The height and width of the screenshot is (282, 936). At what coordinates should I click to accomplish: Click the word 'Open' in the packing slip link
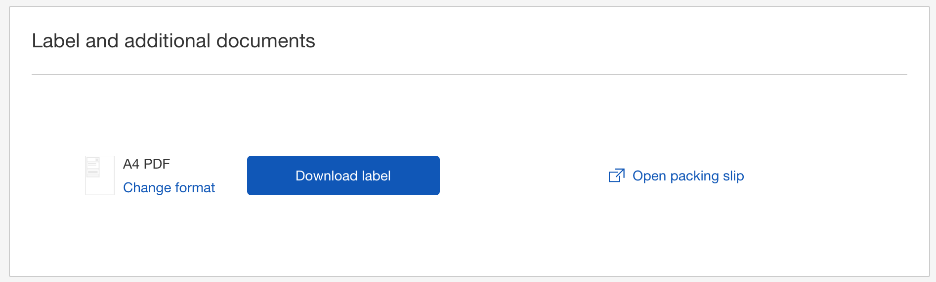click(x=649, y=176)
